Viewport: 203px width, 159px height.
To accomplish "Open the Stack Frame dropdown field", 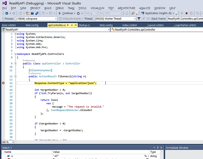I will tap(185, 19).
